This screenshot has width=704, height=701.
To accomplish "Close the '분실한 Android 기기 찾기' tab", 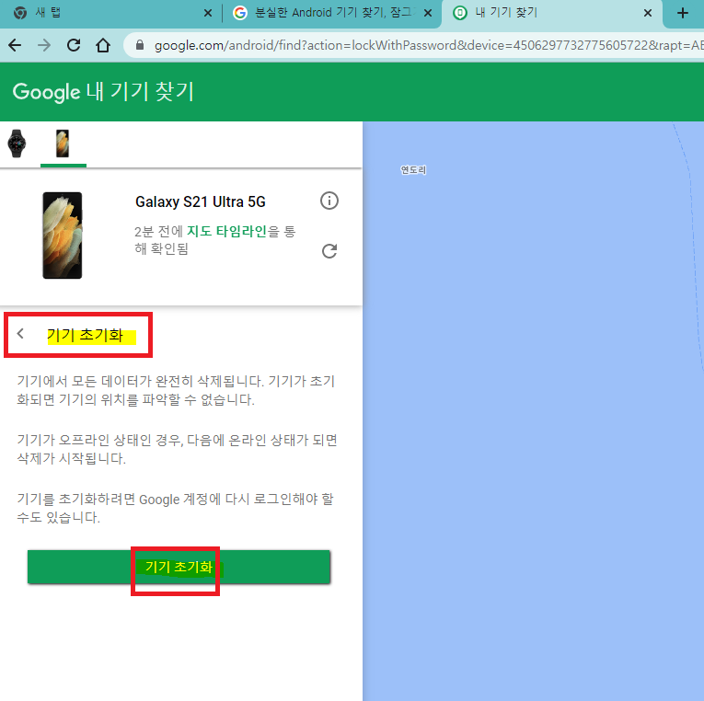I will (x=428, y=14).
